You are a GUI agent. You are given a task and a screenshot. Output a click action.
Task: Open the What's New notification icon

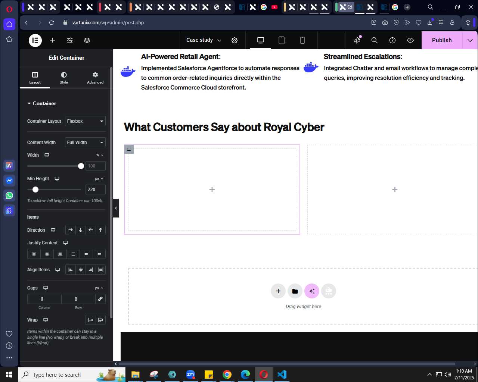pos(357,40)
